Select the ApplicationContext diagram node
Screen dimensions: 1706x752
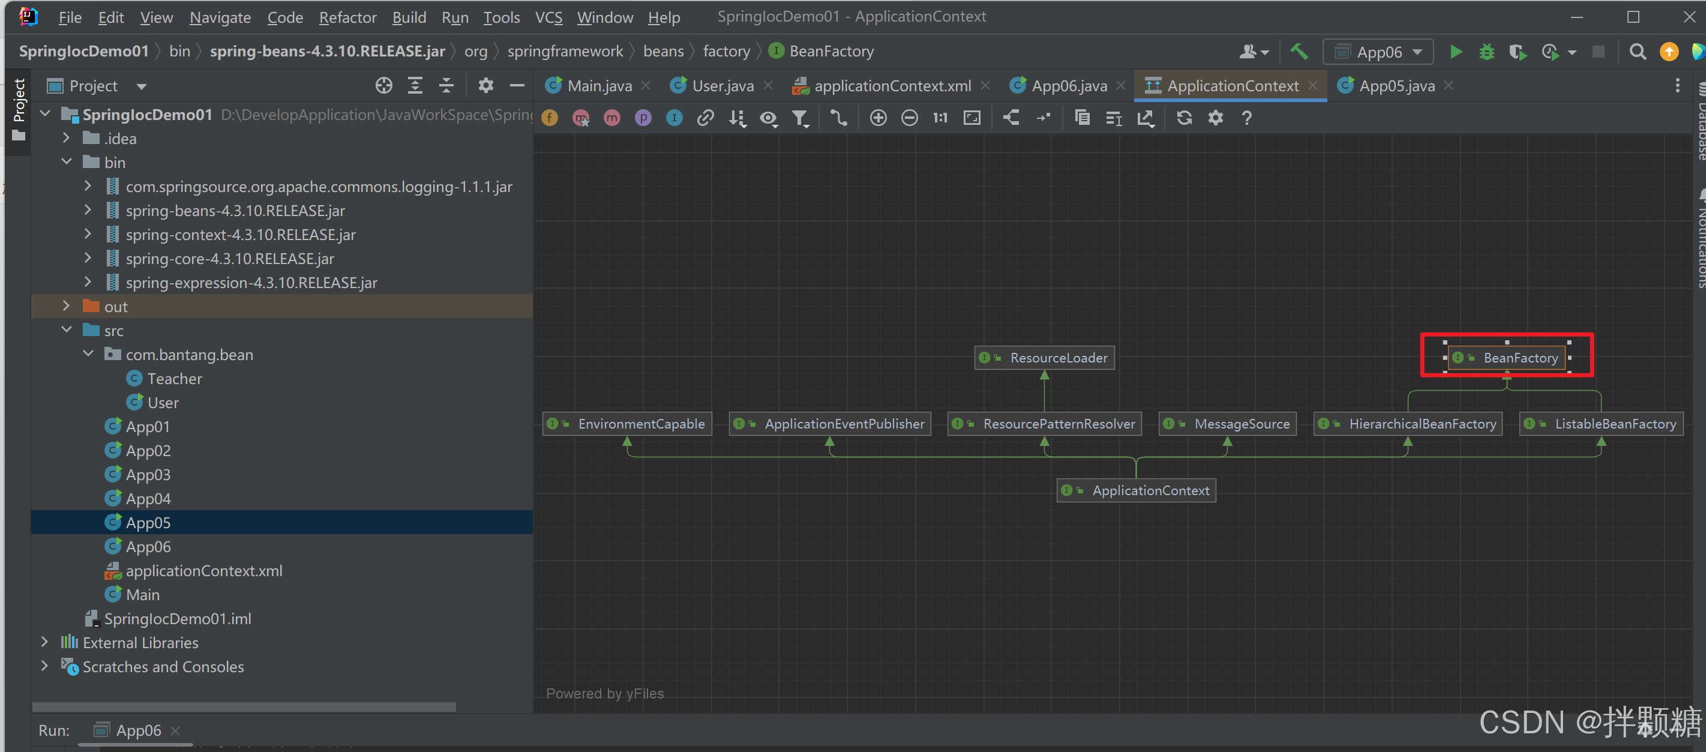coord(1137,490)
